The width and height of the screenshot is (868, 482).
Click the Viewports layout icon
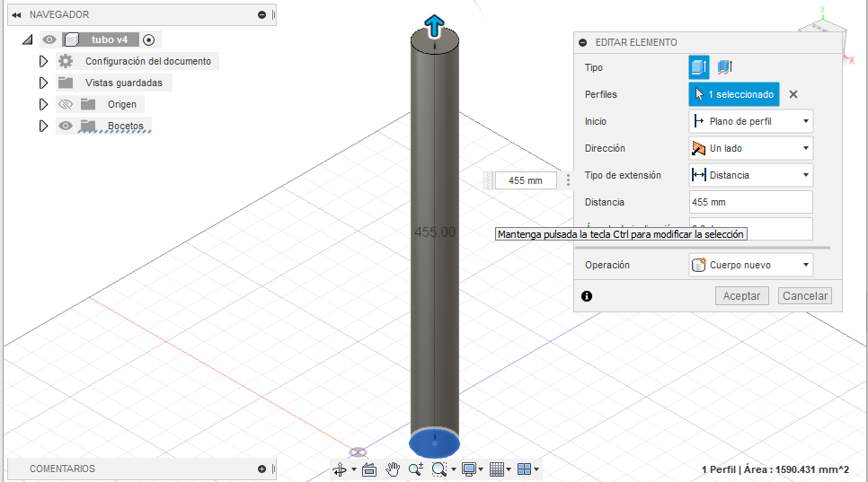tap(524, 469)
